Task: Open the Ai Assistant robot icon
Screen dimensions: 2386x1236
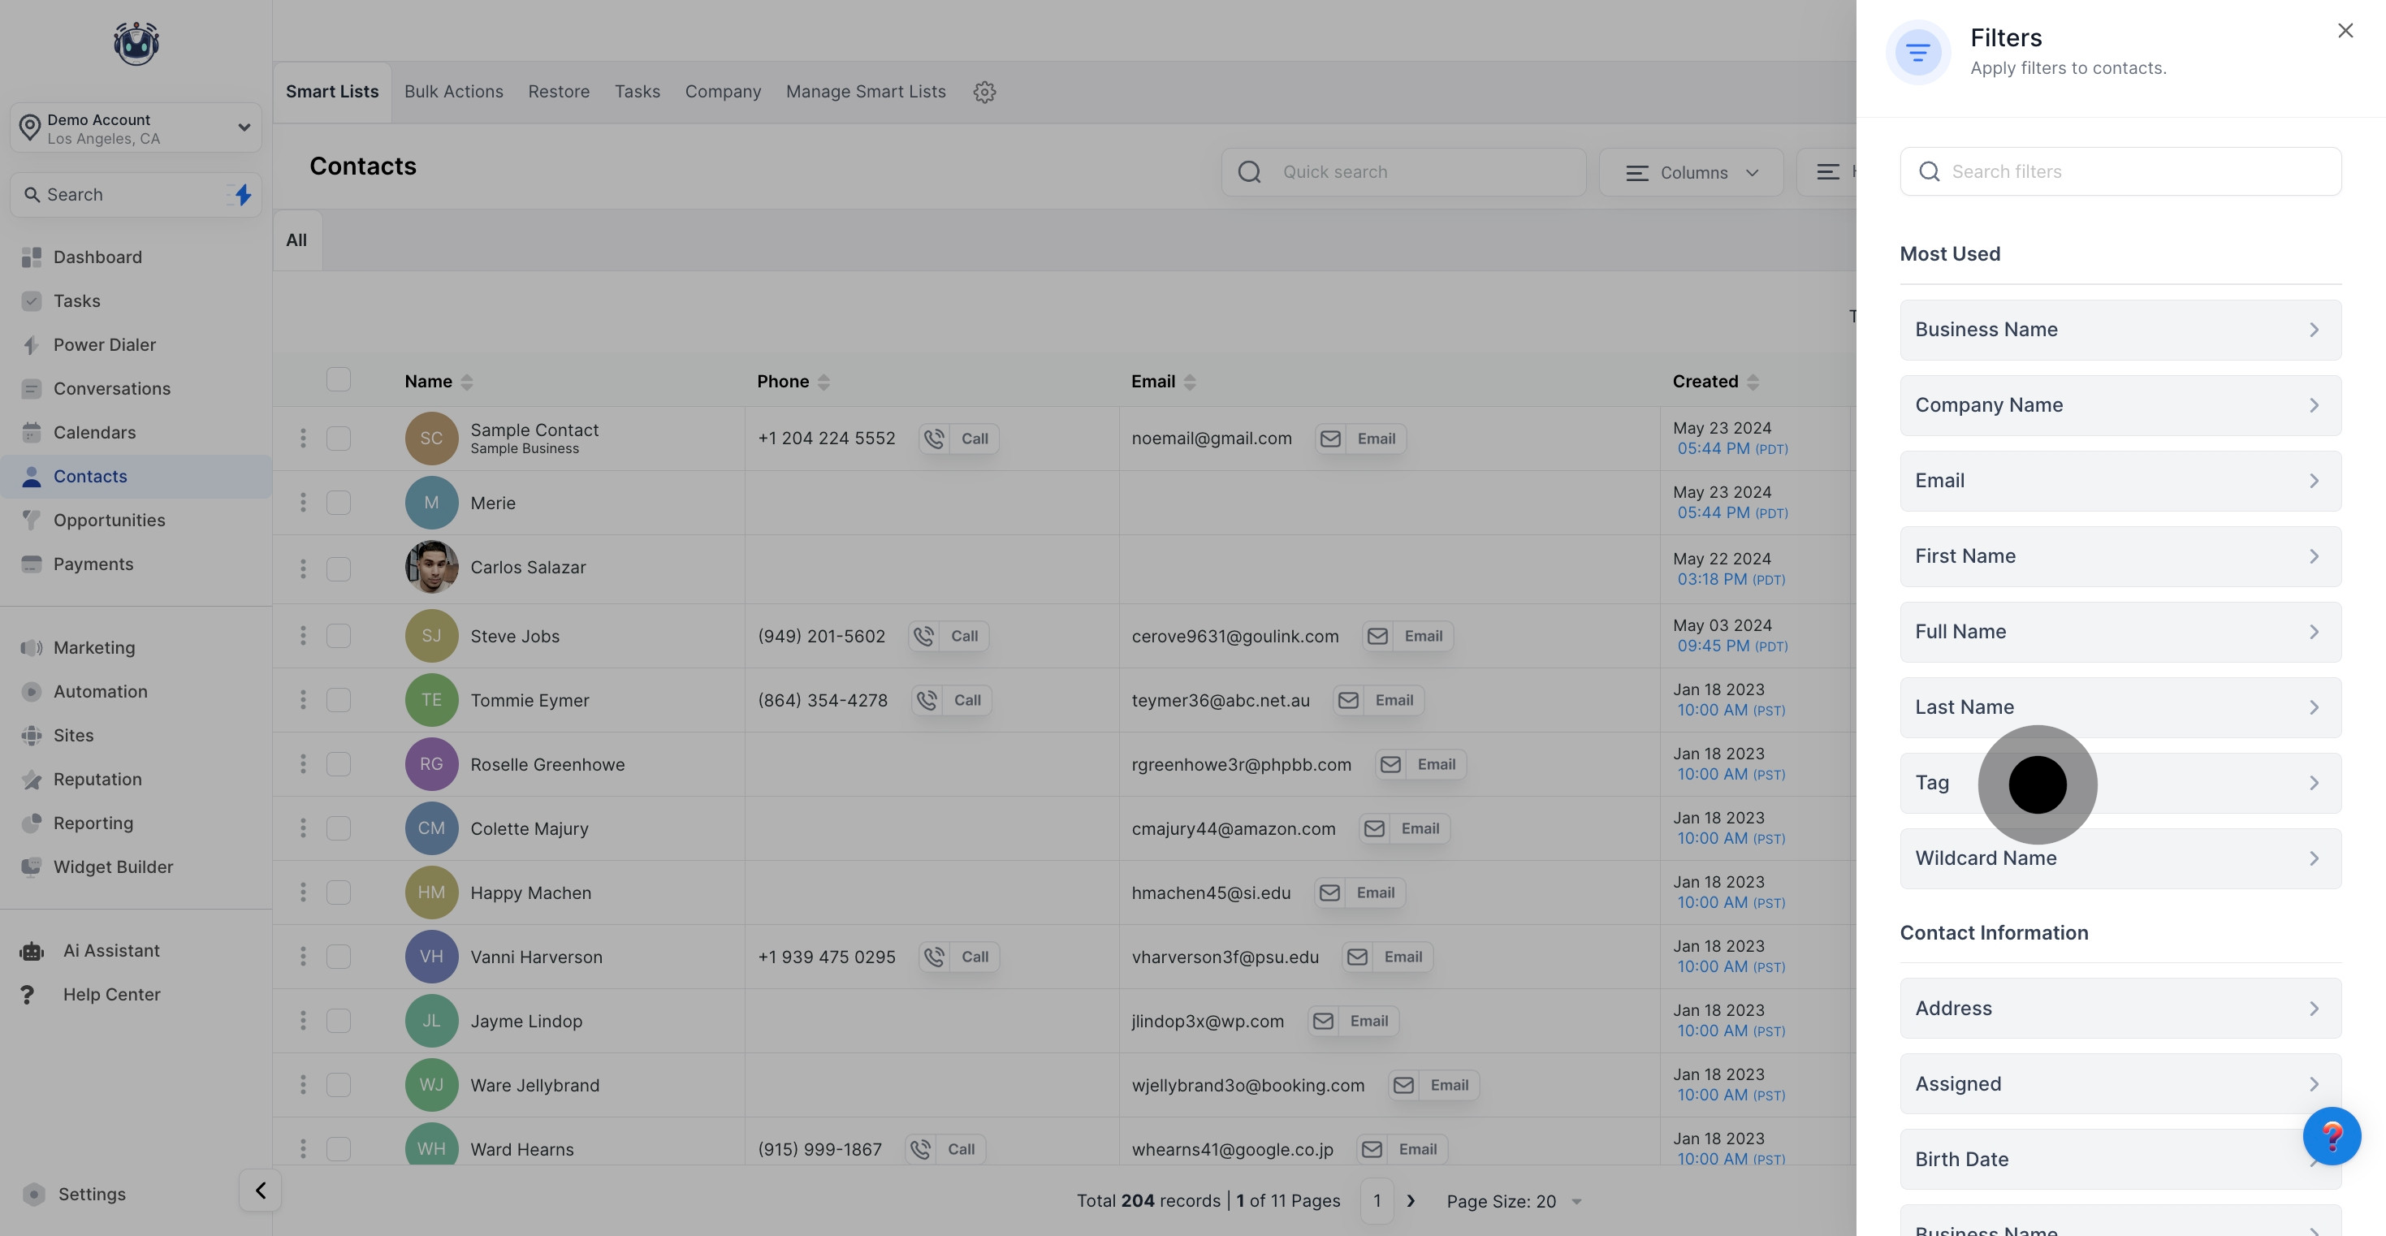Action: point(32,951)
